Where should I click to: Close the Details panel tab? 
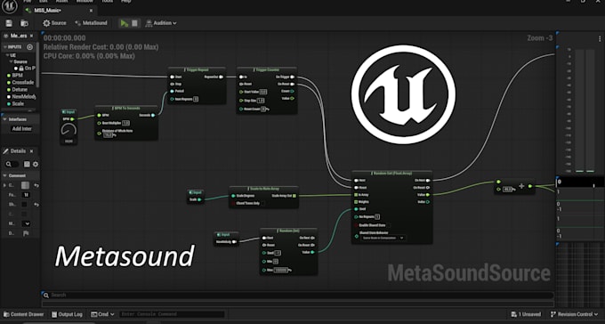tap(32, 151)
